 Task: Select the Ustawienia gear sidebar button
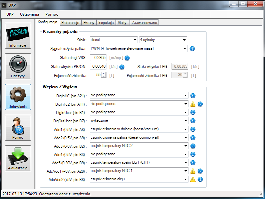click(x=18, y=97)
